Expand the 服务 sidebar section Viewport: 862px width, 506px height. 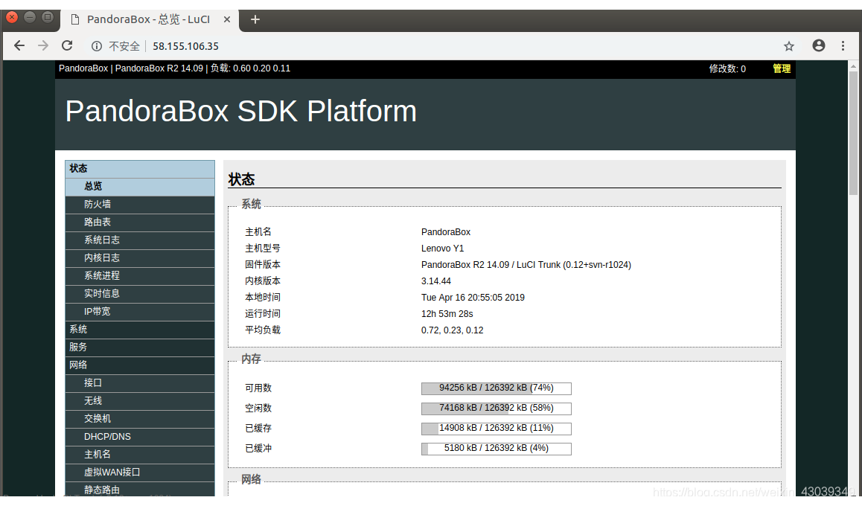[x=140, y=348]
